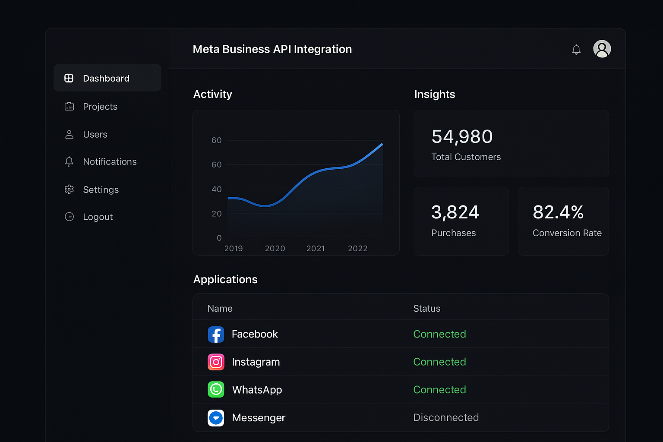Click the Settings gear icon in sidebar
The width and height of the screenshot is (663, 442).
[x=69, y=189]
